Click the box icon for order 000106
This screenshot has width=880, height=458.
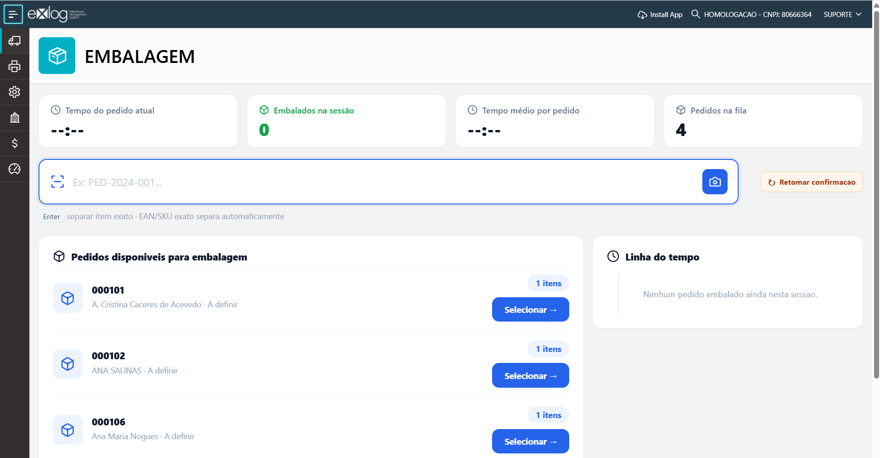pyautogui.click(x=68, y=430)
